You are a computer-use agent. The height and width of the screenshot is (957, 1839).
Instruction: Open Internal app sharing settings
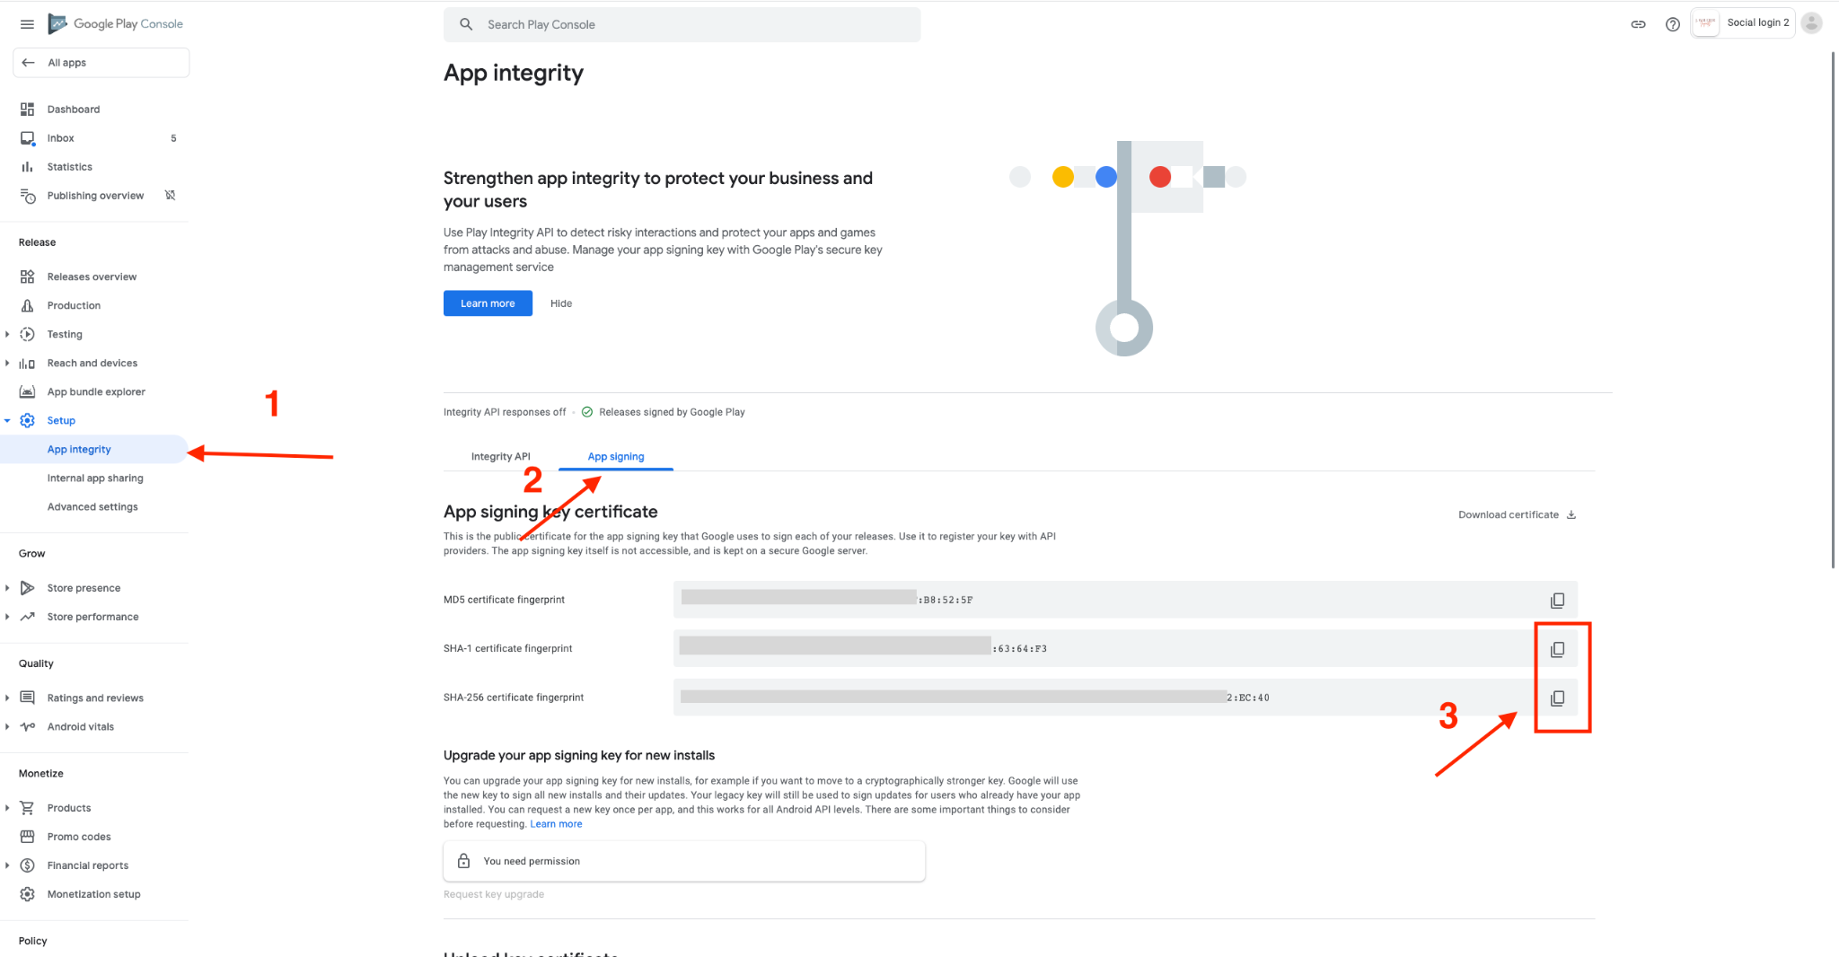(x=95, y=478)
